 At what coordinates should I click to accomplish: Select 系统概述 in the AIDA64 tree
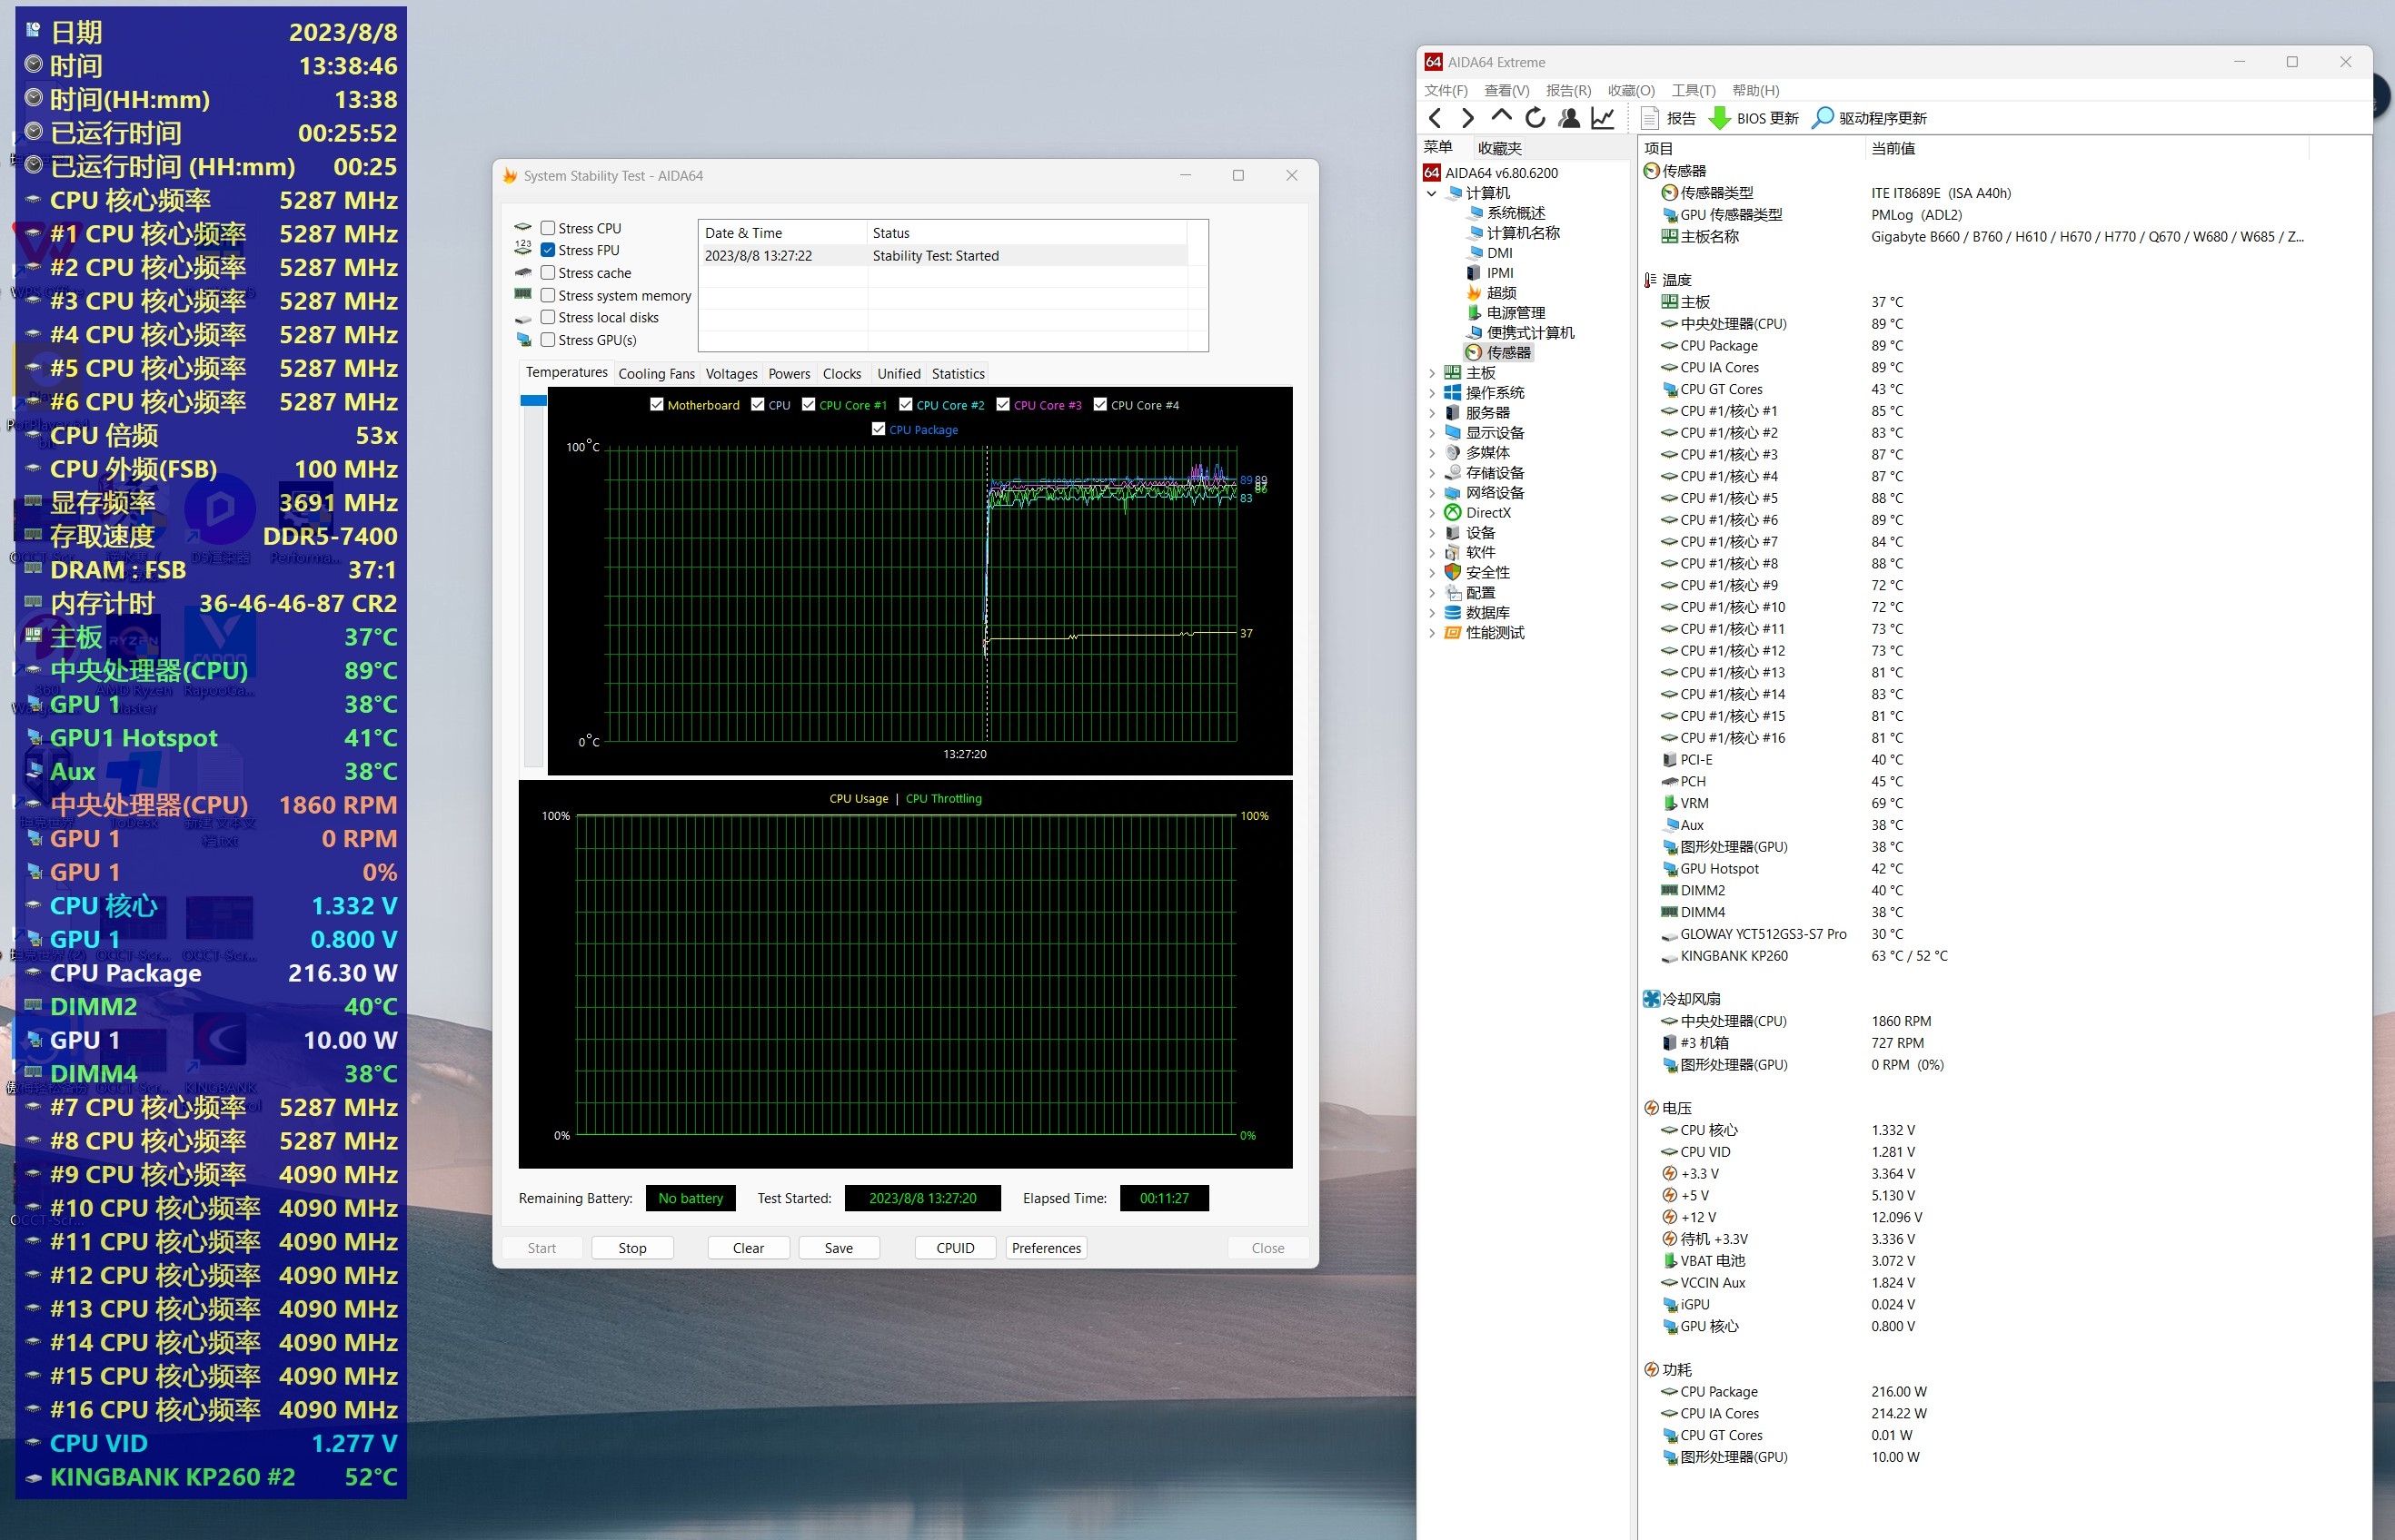tap(1515, 213)
